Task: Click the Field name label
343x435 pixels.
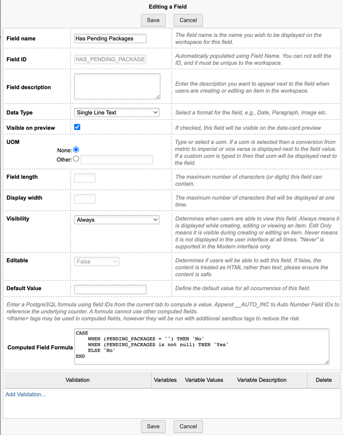Action: (x=21, y=39)
